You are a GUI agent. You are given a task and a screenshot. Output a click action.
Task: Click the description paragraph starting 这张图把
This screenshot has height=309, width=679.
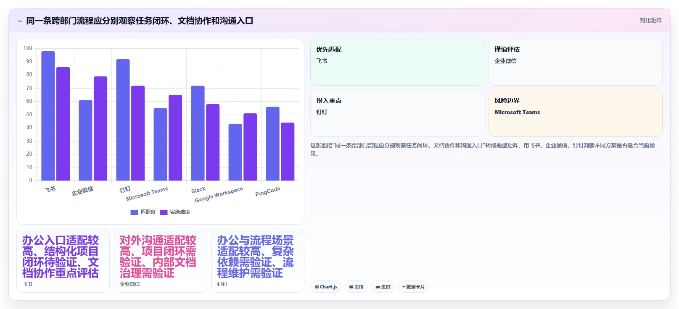483,149
